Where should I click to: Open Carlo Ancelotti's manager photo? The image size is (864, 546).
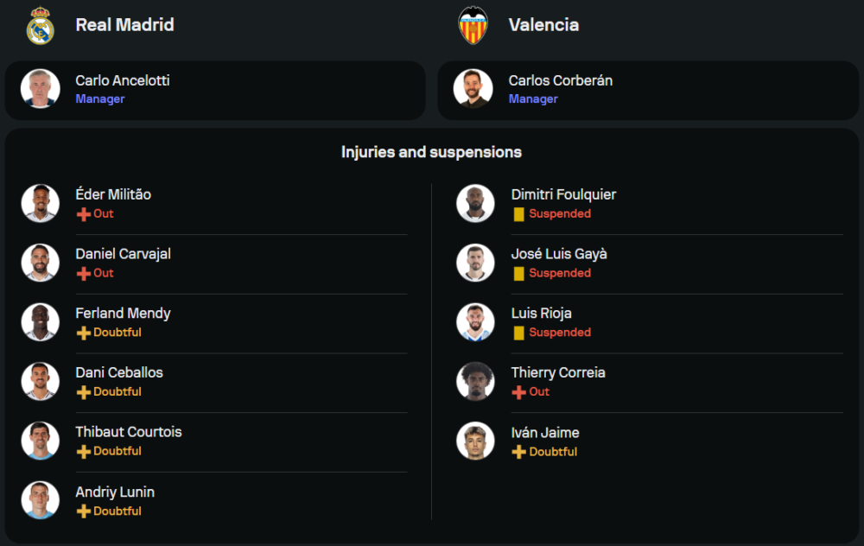click(41, 89)
